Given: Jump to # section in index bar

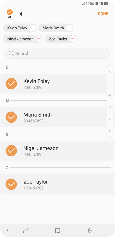Looking at the screenshot, I should pyautogui.click(x=110, y=130).
